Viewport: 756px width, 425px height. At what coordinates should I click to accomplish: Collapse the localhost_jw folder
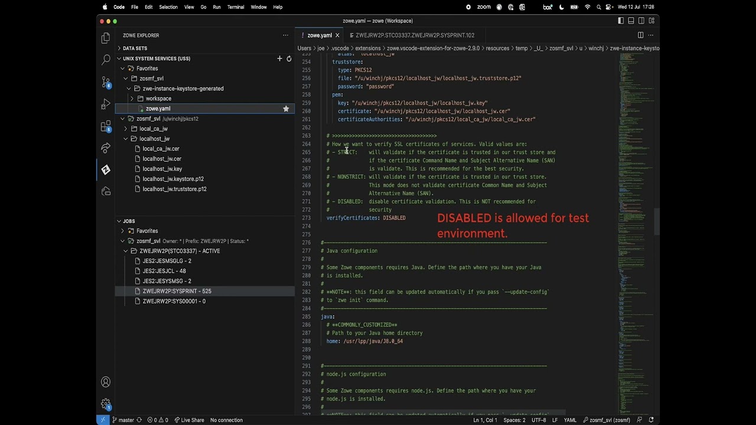pyautogui.click(x=125, y=139)
